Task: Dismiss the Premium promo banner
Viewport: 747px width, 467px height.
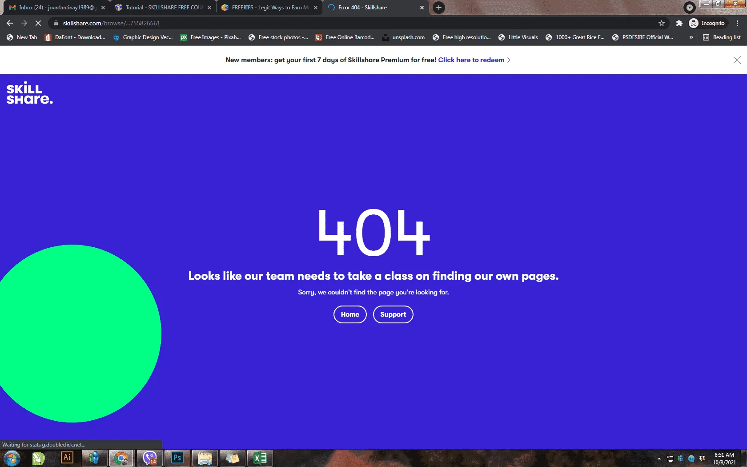Action: 737,60
